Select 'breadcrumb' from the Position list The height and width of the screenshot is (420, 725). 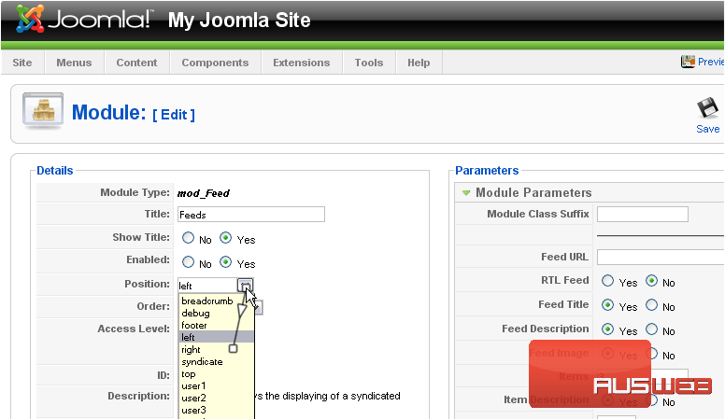point(206,301)
